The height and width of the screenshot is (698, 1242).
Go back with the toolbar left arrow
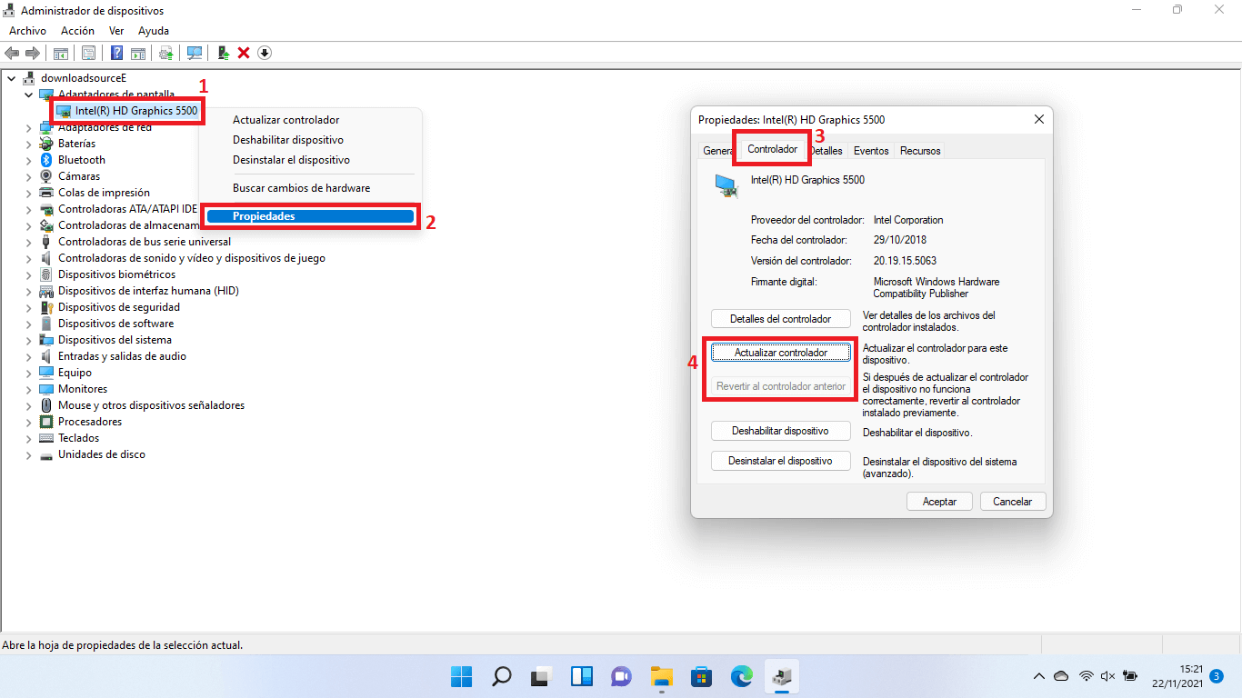(x=12, y=53)
